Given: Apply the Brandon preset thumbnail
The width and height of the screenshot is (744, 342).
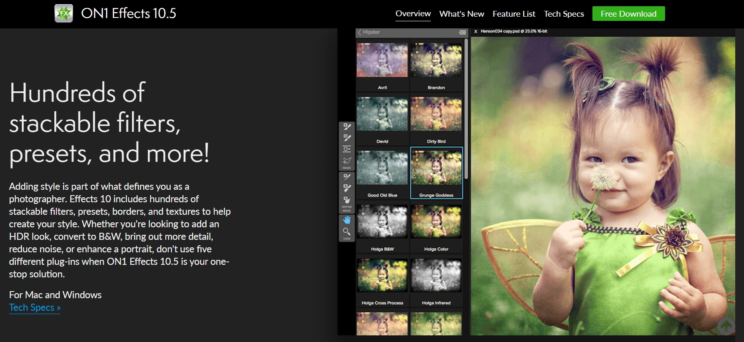Looking at the screenshot, I should [x=436, y=60].
